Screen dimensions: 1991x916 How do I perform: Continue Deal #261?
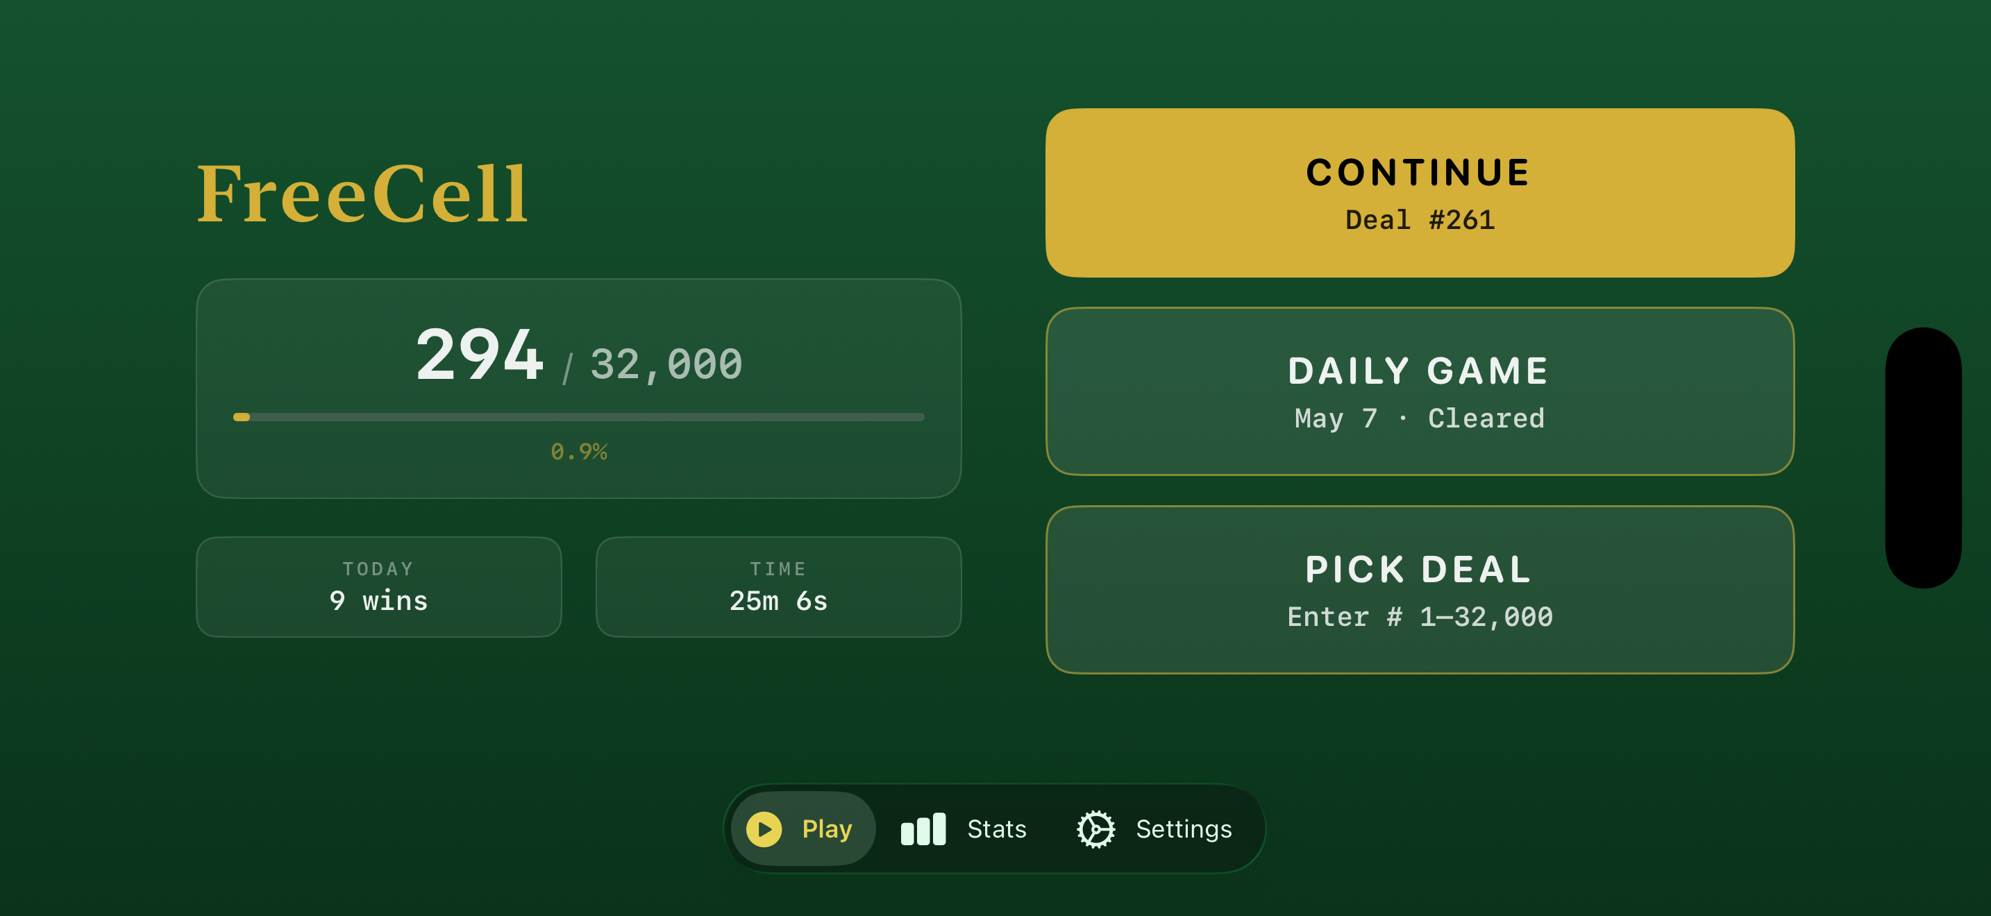(x=1419, y=193)
